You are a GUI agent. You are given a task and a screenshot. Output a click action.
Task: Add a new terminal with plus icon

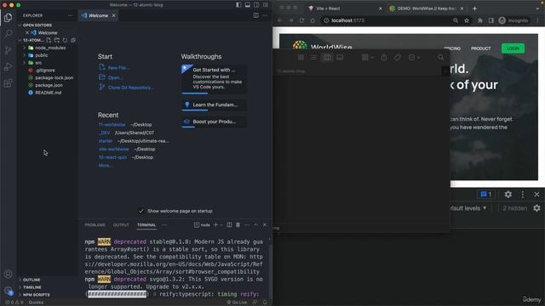[215, 224]
